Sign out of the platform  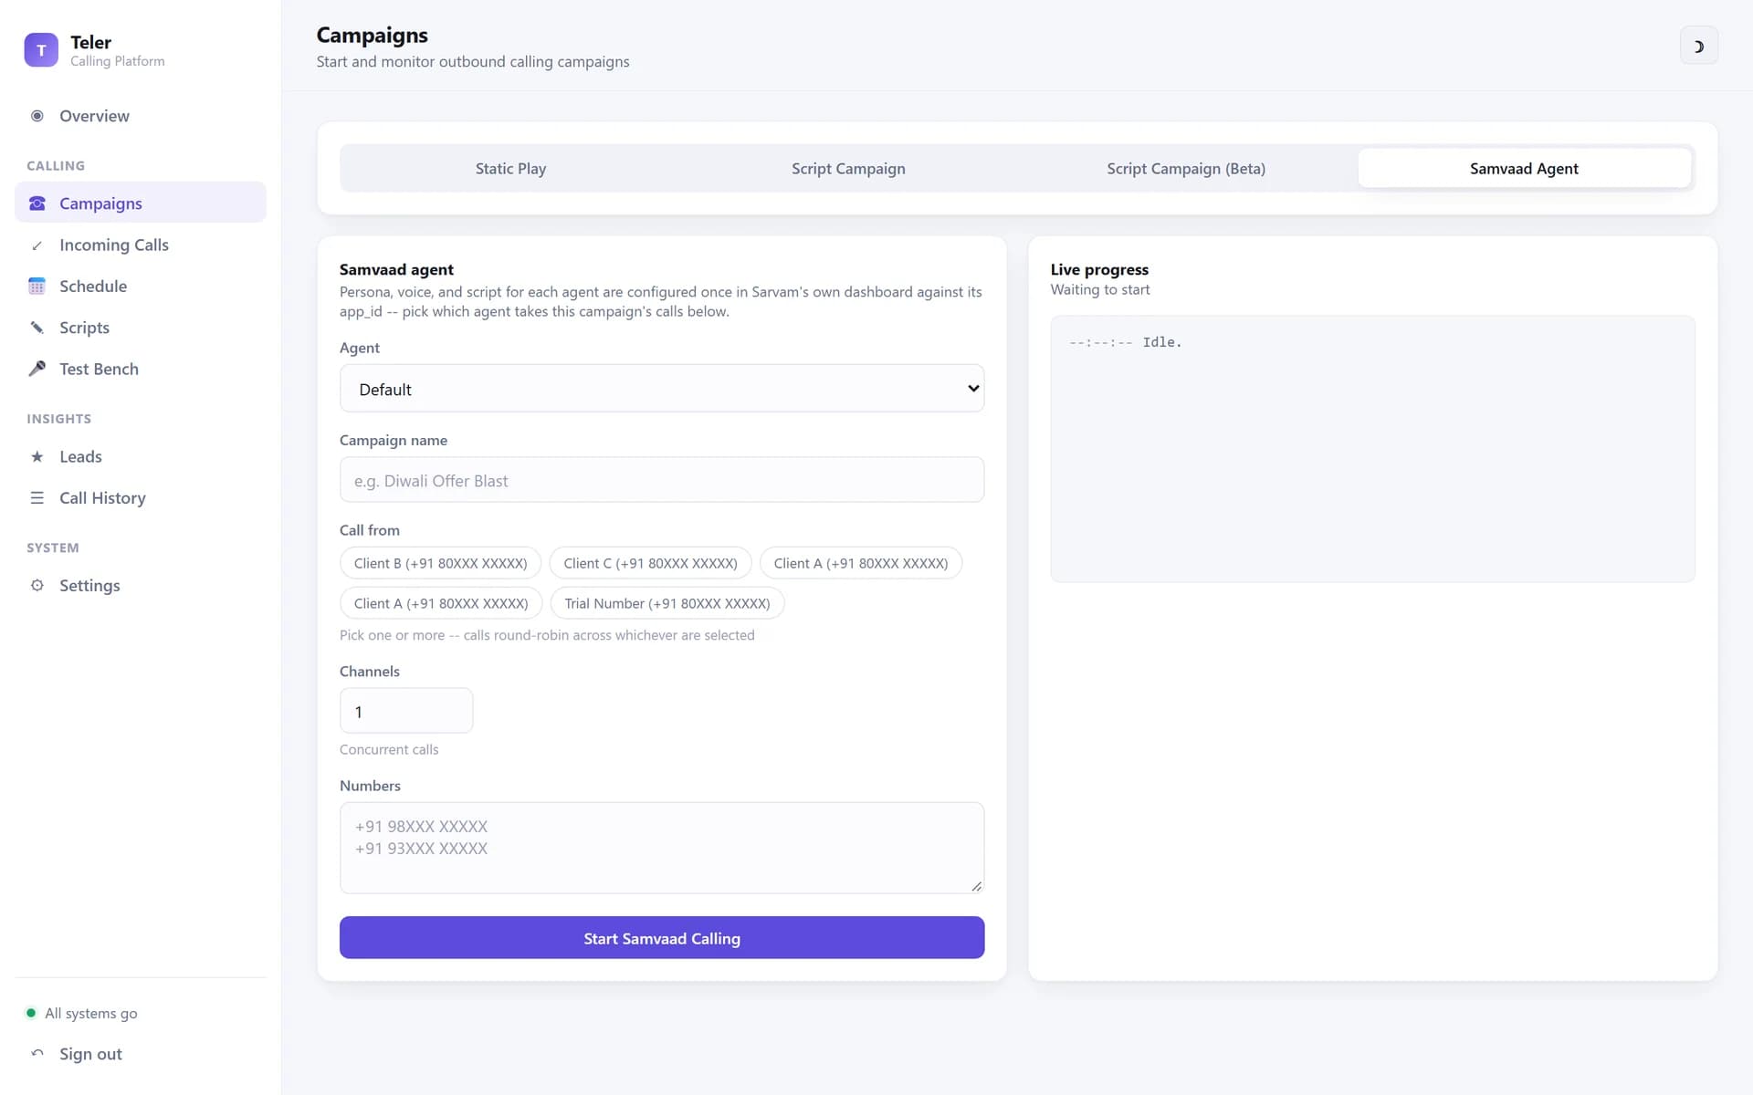[x=141, y=1053]
